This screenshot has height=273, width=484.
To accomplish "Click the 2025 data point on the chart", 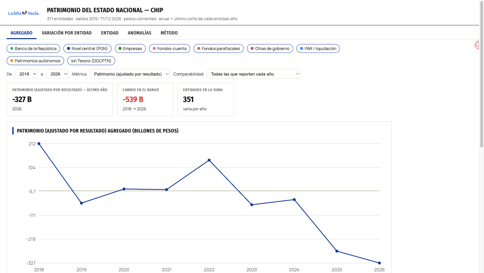I will pyautogui.click(x=337, y=251).
